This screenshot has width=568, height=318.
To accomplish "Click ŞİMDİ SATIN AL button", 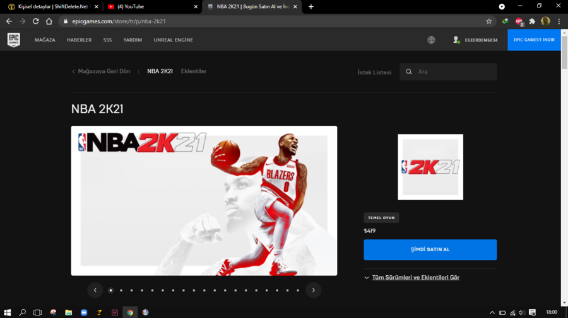I will pyautogui.click(x=430, y=250).
